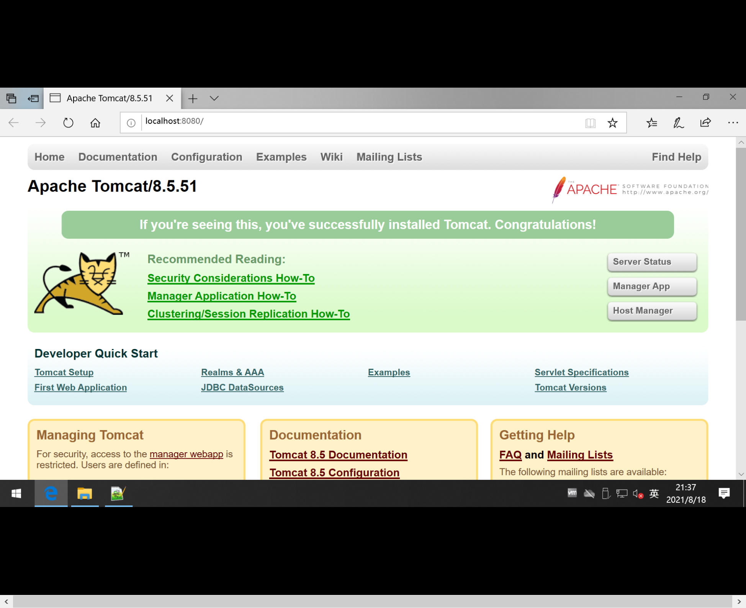Image resolution: width=746 pixels, height=608 pixels.
Task: Open the More options menu
Action: pyautogui.click(x=733, y=122)
